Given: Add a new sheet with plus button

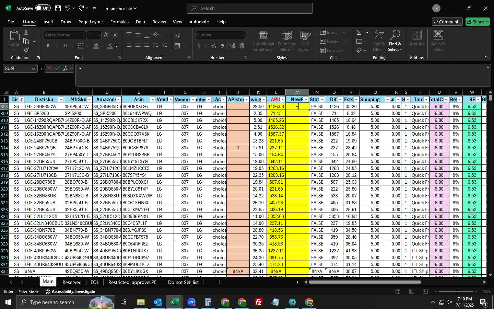Looking at the screenshot, I should coord(220,282).
